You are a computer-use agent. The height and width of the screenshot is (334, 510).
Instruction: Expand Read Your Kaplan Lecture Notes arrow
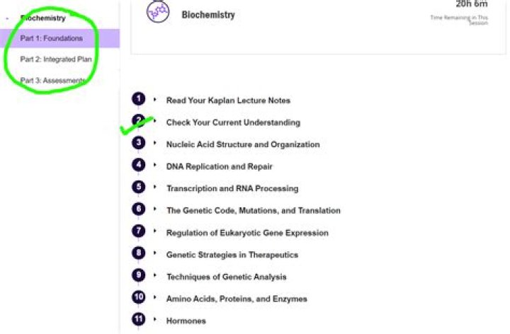coord(154,100)
